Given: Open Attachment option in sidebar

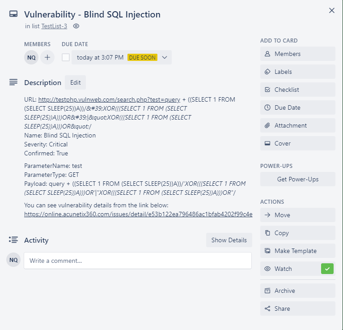Looking at the screenshot, I should coord(297,125).
